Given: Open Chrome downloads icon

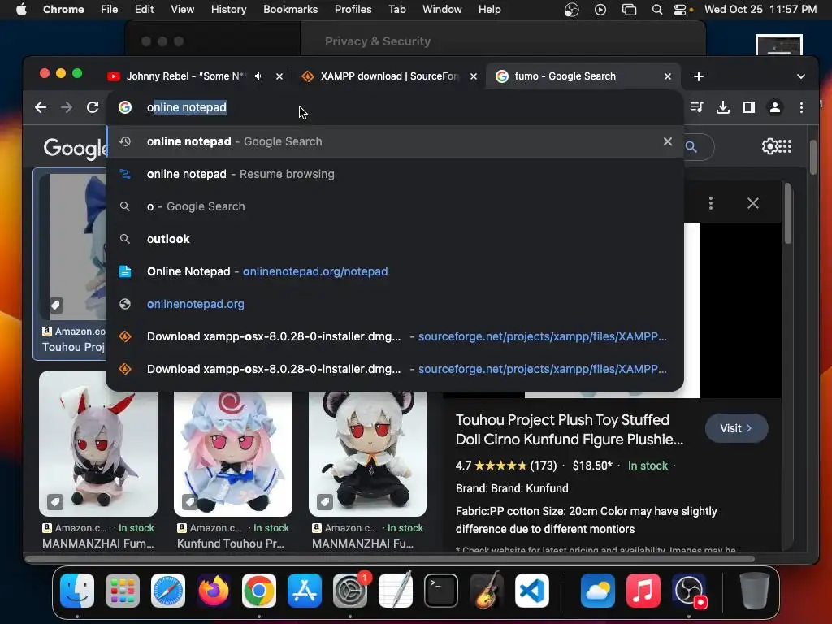Looking at the screenshot, I should coord(722,108).
